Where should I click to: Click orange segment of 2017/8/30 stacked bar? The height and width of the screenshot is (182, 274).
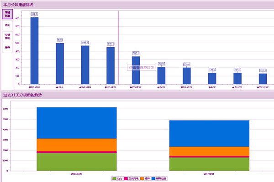(x=77, y=145)
